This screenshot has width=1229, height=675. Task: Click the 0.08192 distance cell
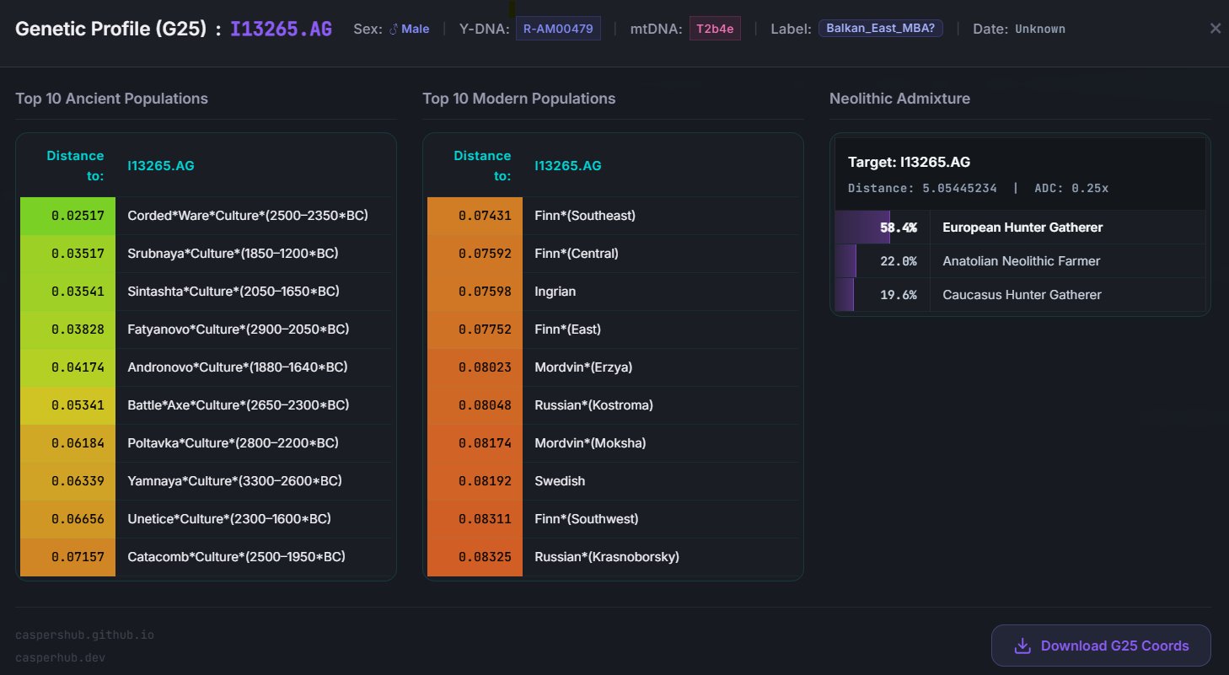[x=475, y=481]
